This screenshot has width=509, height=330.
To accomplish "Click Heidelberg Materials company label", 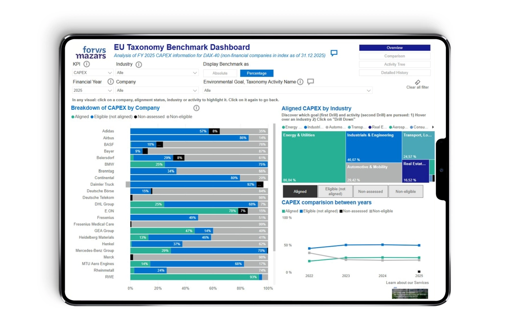I will (97, 237).
